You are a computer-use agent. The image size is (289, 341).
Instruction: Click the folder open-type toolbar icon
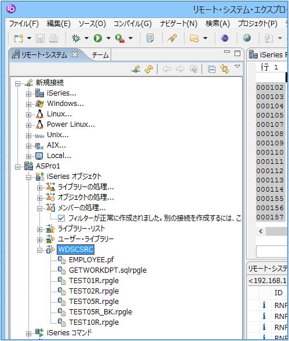tap(195, 38)
